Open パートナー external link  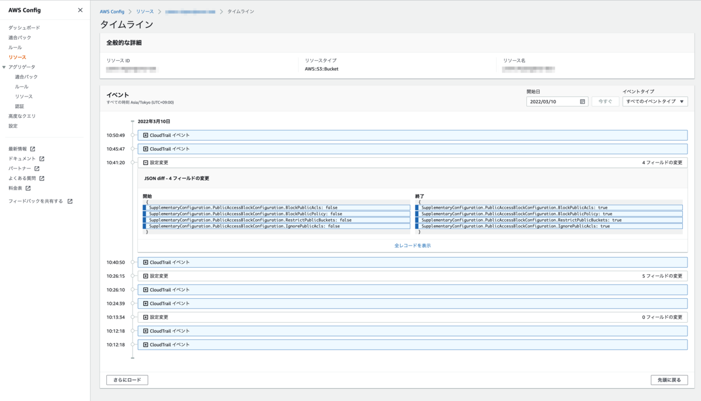pos(24,168)
